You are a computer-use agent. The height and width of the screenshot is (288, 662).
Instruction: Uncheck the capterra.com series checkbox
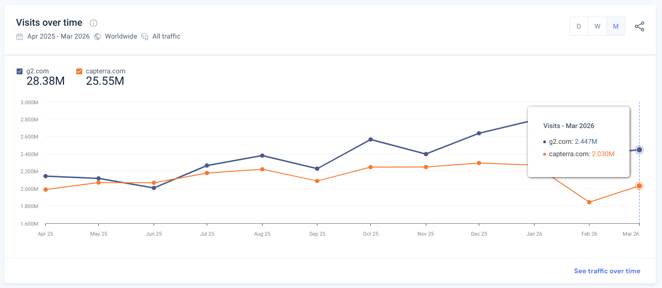pos(79,71)
